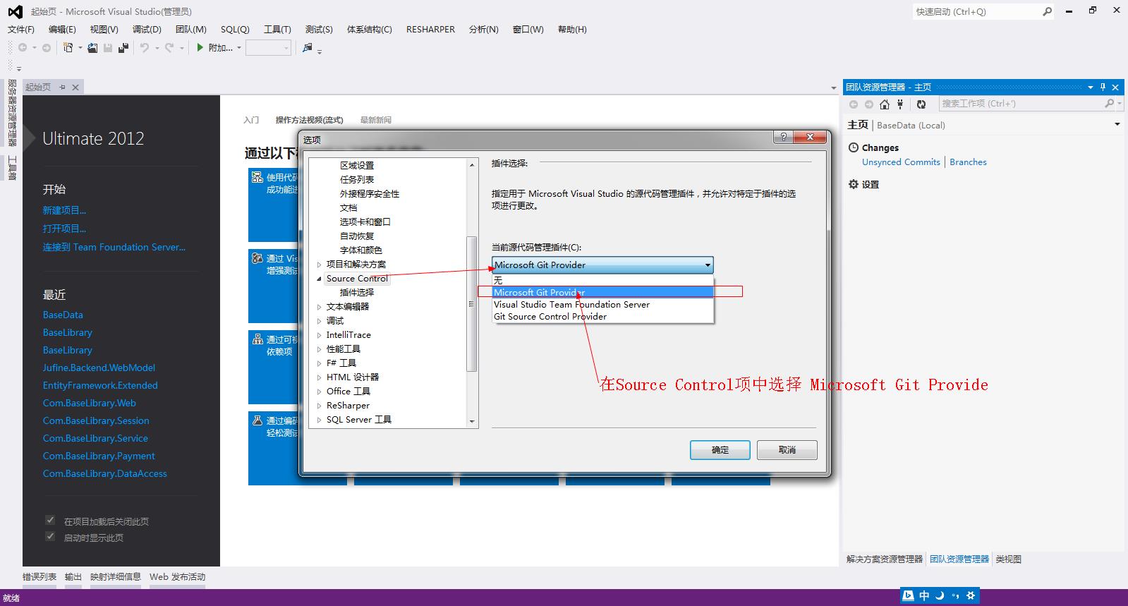Click the green Start/Attach play icon
Image resolution: width=1128 pixels, height=606 pixels.
[x=200, y=47]
